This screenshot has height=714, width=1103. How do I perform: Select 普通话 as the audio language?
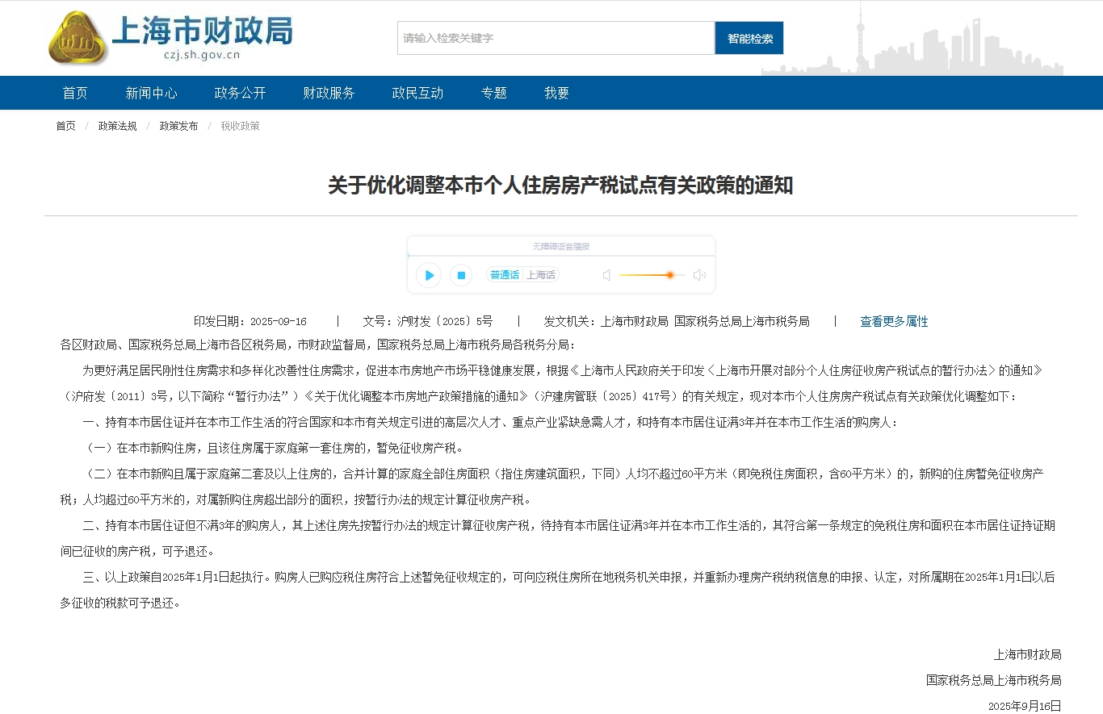505,275
